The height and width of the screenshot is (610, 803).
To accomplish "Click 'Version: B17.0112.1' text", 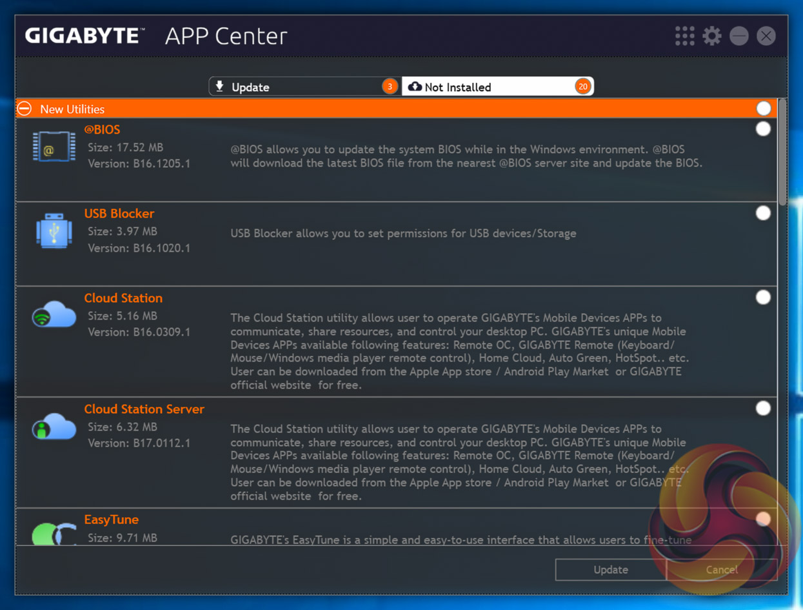I will (139, 443).
